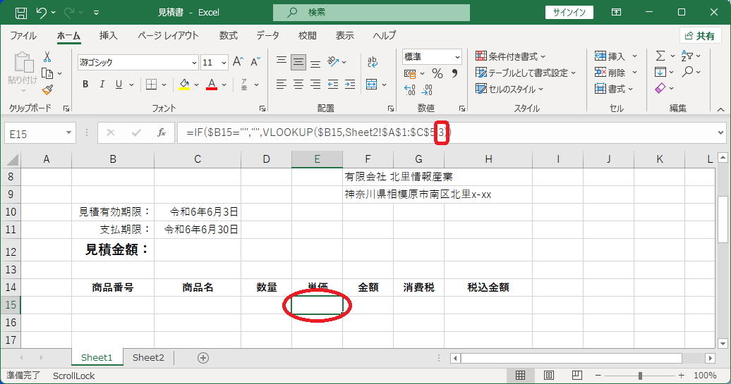Image resolution: width=731 pixels, height=384 pixels.
Task: Undo the last action
Action: click(x=41, y=13)
